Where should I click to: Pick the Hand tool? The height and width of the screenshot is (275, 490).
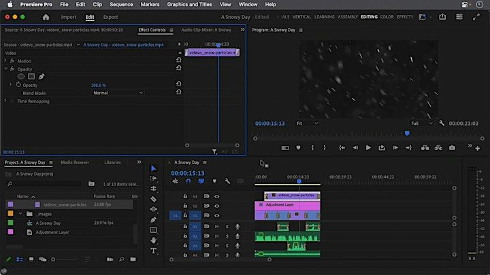click(153, 240)
